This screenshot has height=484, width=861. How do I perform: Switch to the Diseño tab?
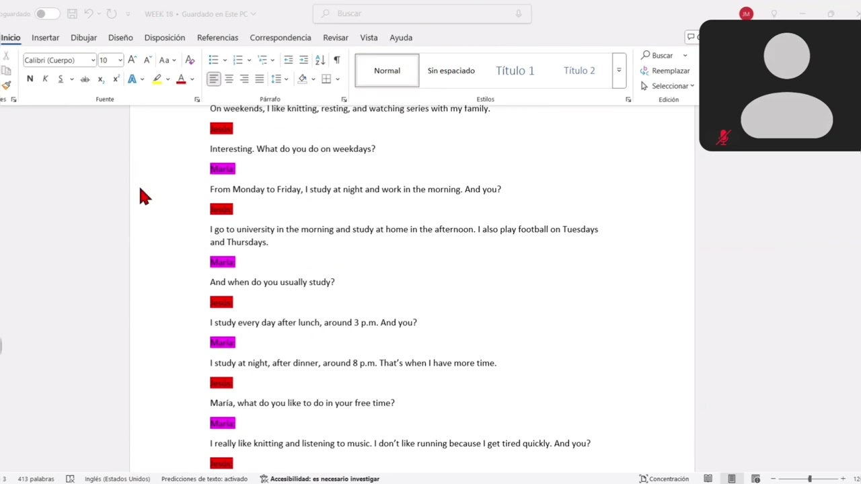click(120, 38)
